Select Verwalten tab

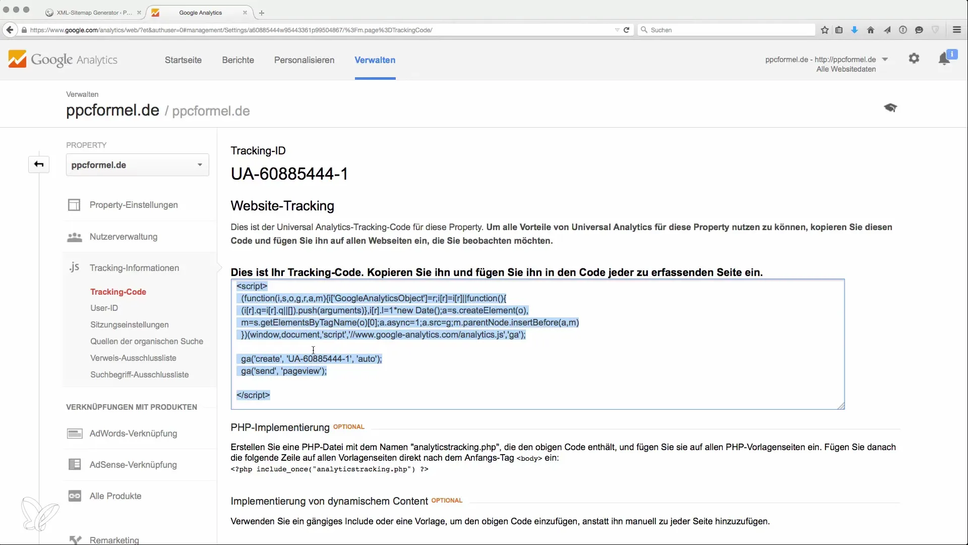(x=375, y=60)
